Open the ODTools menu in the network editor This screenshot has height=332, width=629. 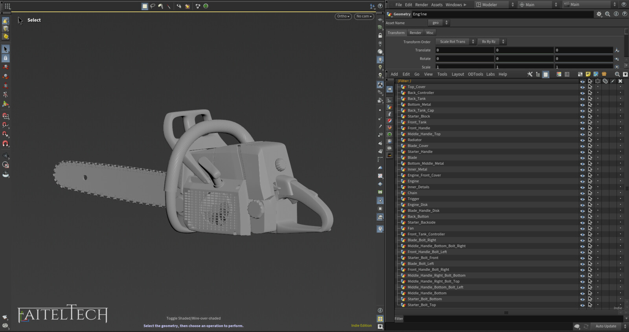tap(475, 74)
